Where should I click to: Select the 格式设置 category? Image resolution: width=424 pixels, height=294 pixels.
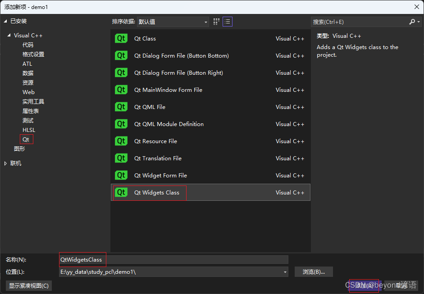33,54
